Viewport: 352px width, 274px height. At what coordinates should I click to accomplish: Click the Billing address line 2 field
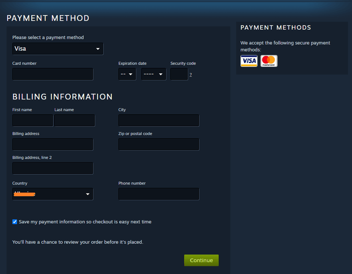click(53, 168)
